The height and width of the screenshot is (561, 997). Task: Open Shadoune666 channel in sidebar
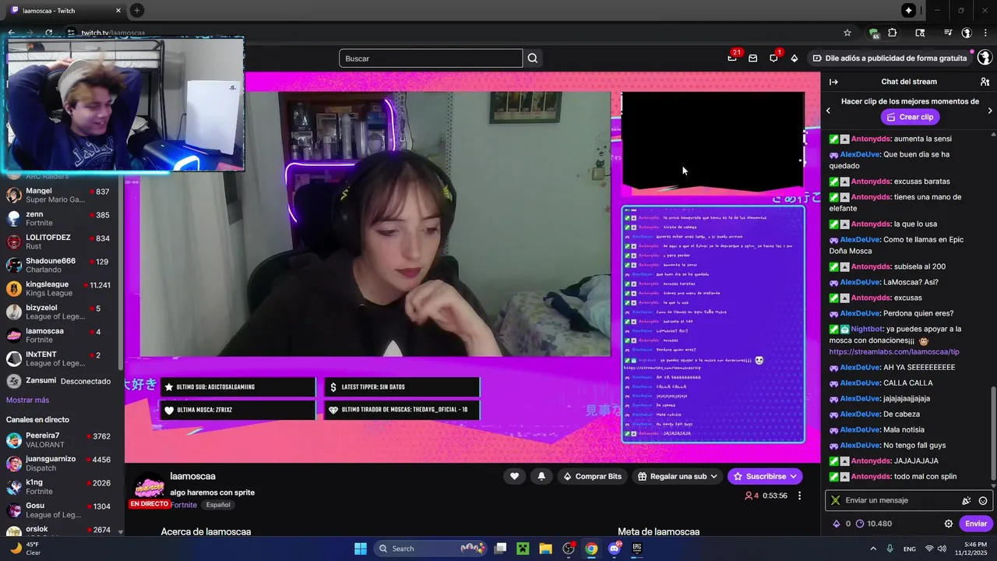[x=59, y=265]
